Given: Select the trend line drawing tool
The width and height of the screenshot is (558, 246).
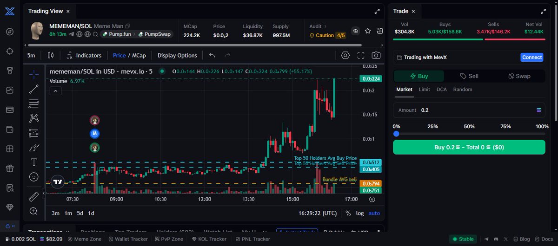Looking at the screenshot, I should pyautogui.click(x=34, y=89).
